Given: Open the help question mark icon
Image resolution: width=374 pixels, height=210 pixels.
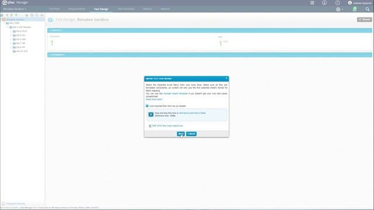Looking at the screenshot, I should click(338, 3).
